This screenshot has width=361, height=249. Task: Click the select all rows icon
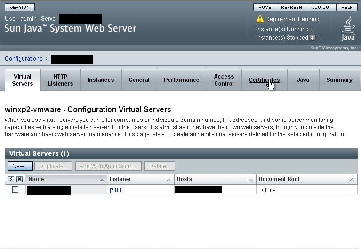coord(12,179)
